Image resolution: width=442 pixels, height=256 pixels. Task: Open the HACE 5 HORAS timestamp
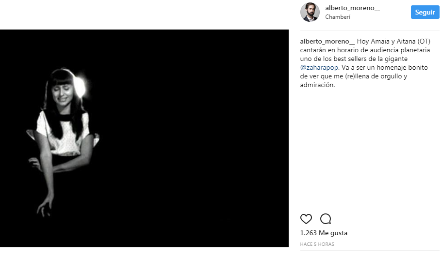[x=317, y=244]
